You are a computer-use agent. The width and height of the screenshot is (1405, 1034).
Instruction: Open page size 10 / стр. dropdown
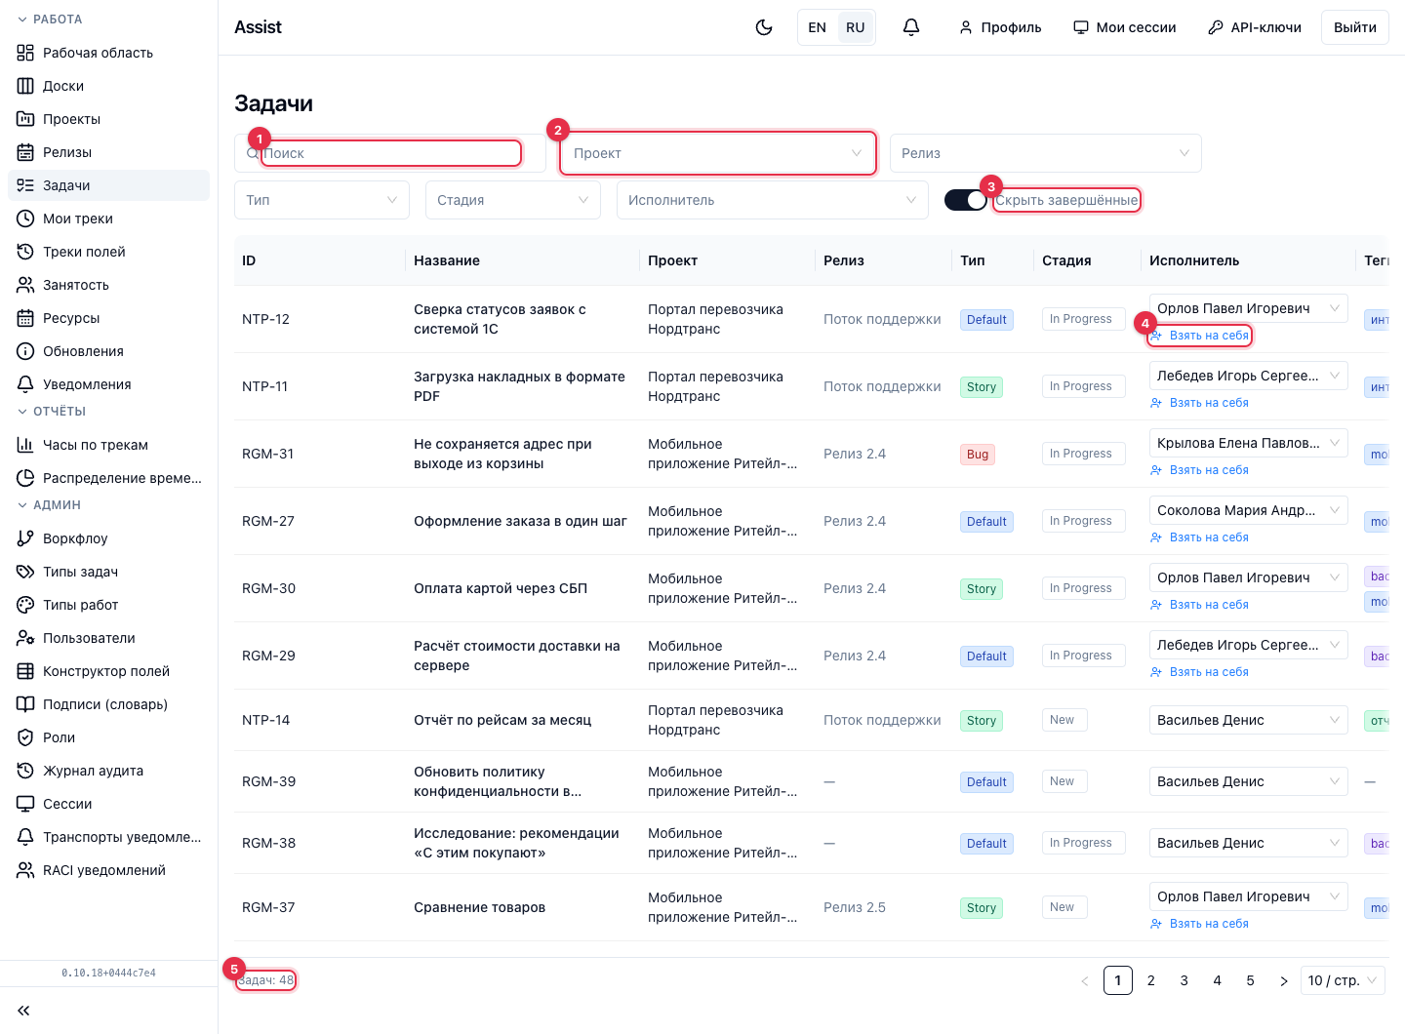(x=1343, y=980)
